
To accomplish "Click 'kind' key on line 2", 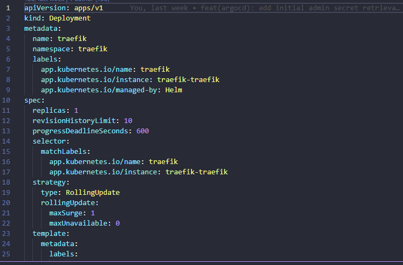I will tap(33, 18).
